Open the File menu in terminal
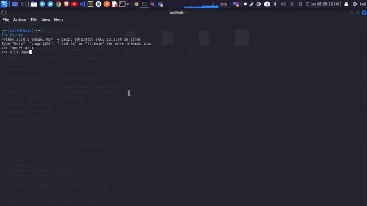 [6, 20]
